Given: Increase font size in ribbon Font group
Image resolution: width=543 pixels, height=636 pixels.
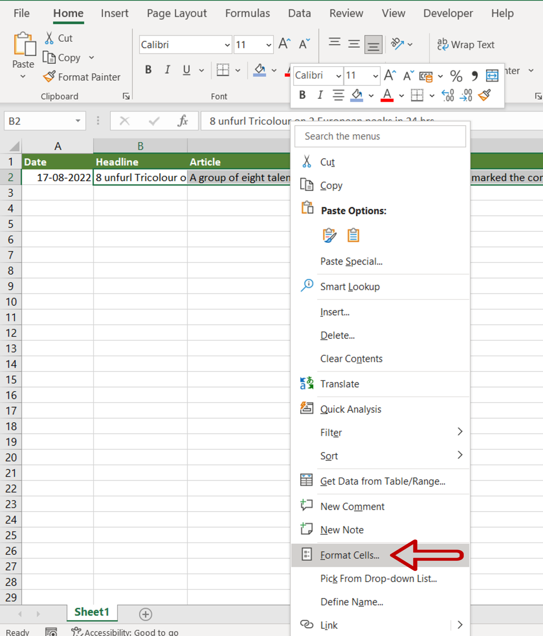Looking at the screenshot, I should point(284,44).
